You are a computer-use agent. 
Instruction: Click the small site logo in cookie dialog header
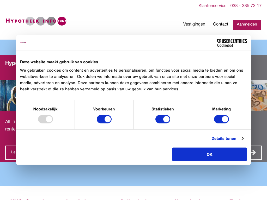point(23,42)
